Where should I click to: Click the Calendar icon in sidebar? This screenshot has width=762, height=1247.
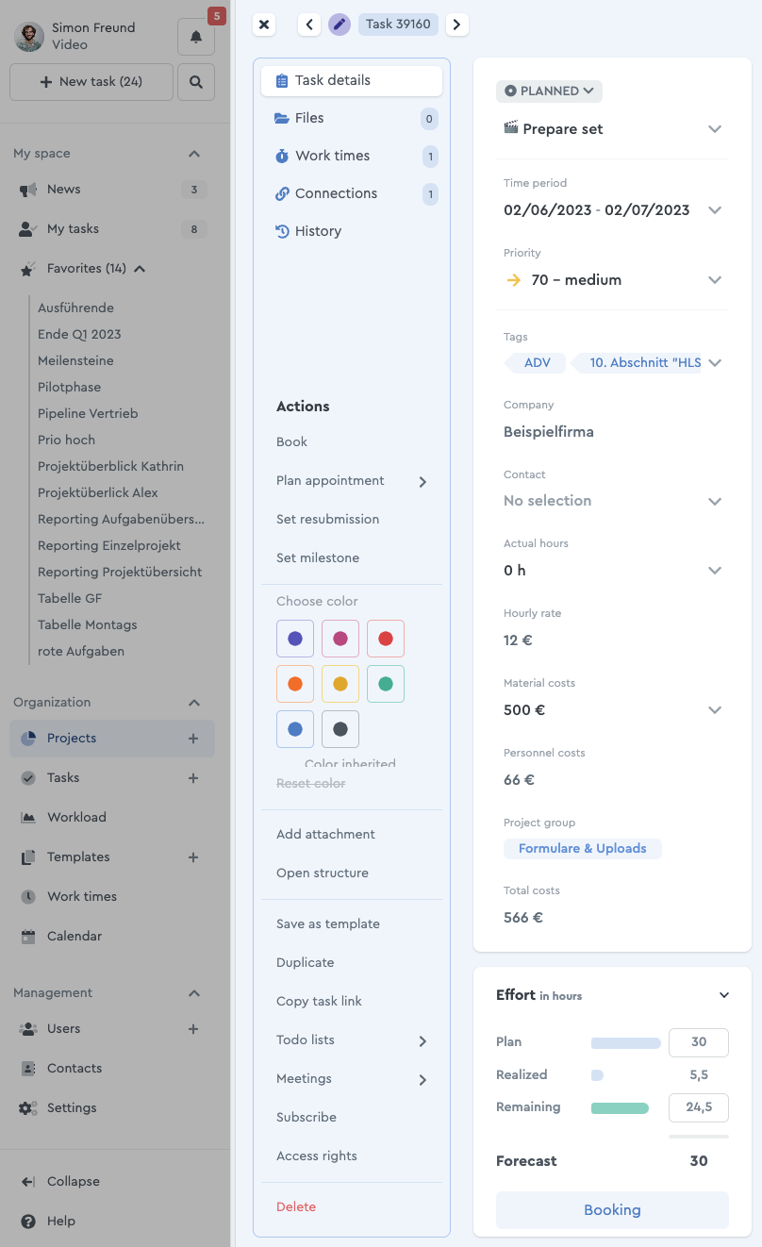[28, 937]
